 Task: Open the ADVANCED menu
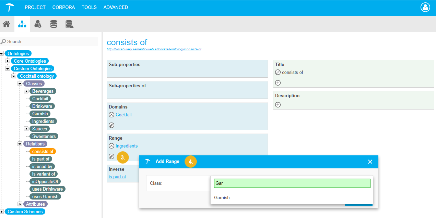click(x=116, y=7)
